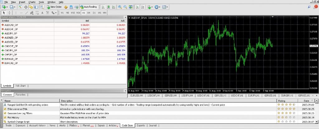Open MetaEditor with the yellow book icon
Image resolution: width=319 pixels, height=129 pixels.
pos(66,7)
